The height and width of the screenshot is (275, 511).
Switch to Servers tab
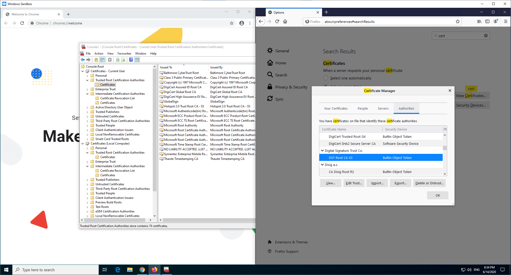(383, 109)
